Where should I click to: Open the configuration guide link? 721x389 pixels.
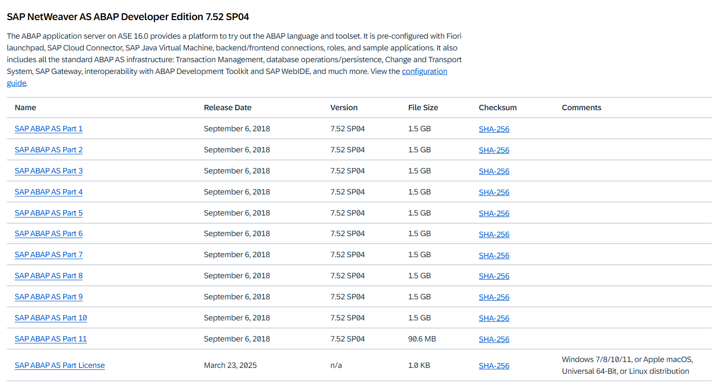424,71
